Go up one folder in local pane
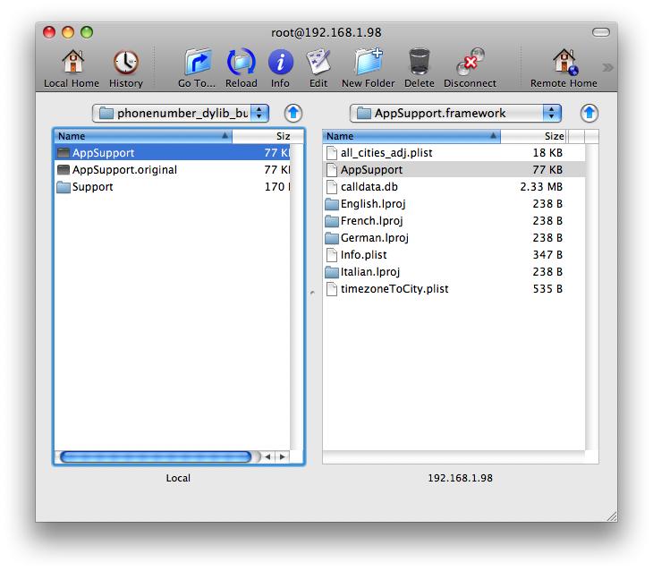This screenshot has width=653, height=571. click(293, 113)
